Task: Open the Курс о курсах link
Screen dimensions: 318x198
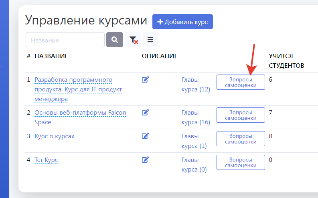Action: pos(54,136)
